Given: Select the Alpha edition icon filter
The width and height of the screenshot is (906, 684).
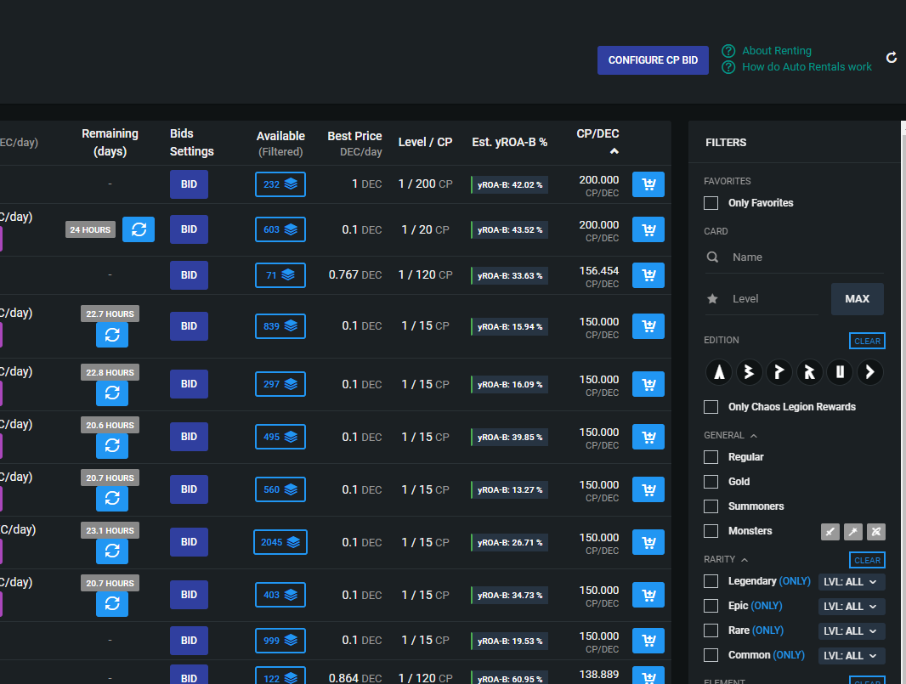Looking at the screenshot, I should coord(719,371).
